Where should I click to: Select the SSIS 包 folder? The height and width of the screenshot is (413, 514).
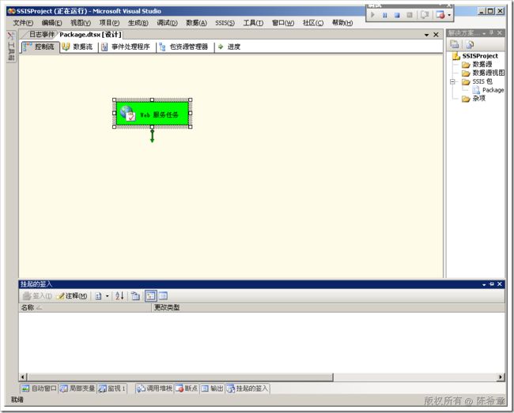pyautogui.click(x=482, y=81)
